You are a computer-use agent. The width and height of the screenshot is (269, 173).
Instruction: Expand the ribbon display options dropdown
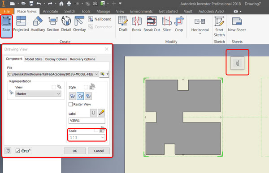(x=240, y=12)
